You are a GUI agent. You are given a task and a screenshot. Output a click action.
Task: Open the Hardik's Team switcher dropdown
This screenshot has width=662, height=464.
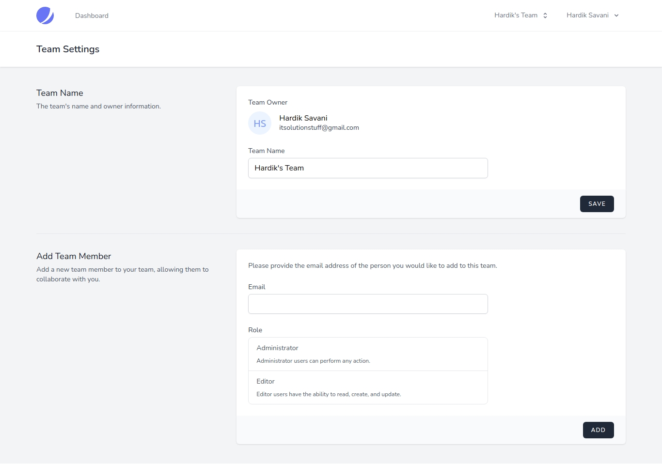click(516, 15)
